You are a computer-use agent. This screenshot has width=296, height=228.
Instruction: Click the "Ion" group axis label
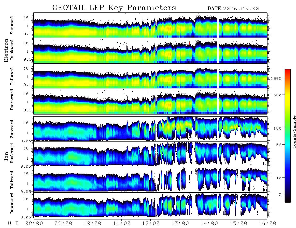pyautogui.click(x=6, y=156)
